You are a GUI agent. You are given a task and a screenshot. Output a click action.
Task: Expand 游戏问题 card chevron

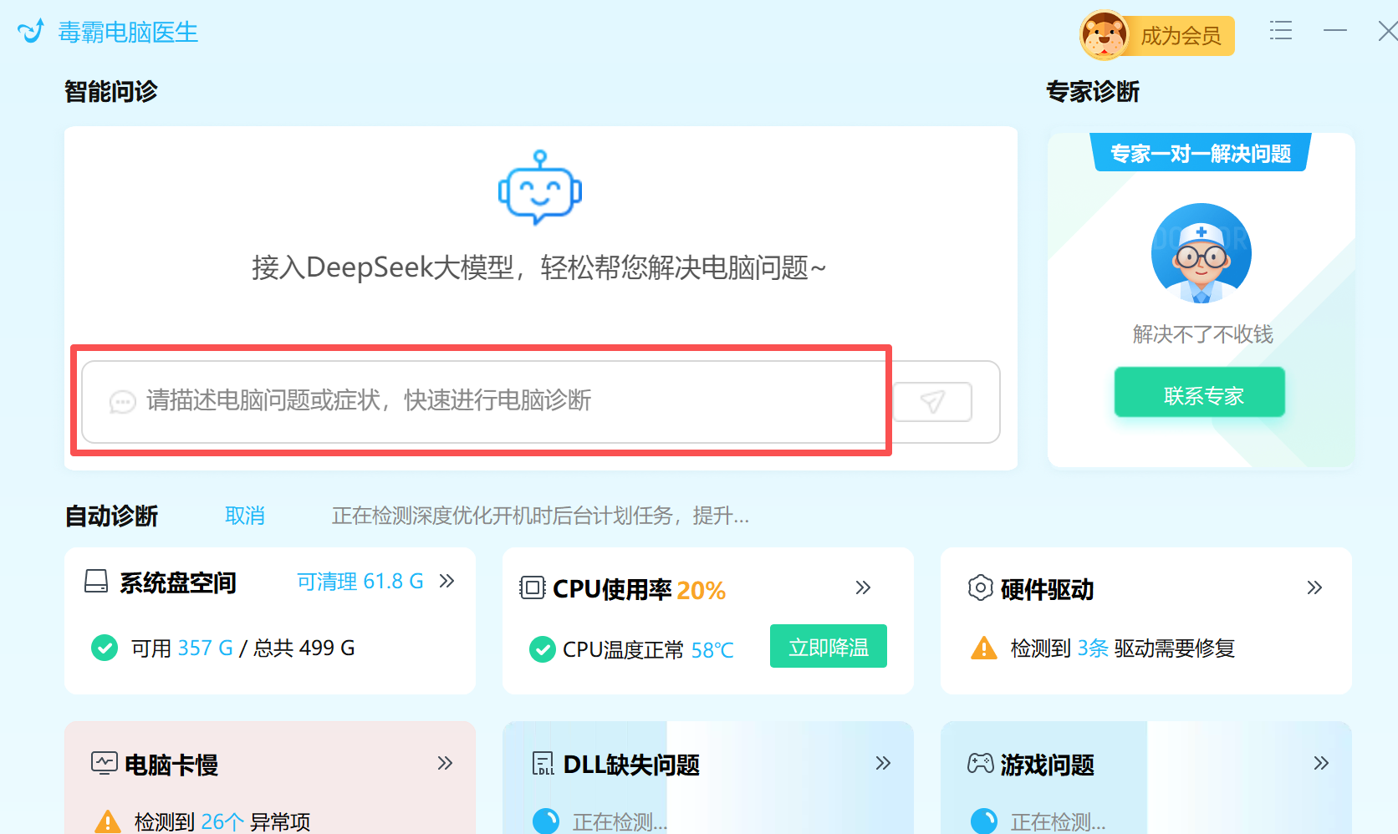pos(1321,763)
